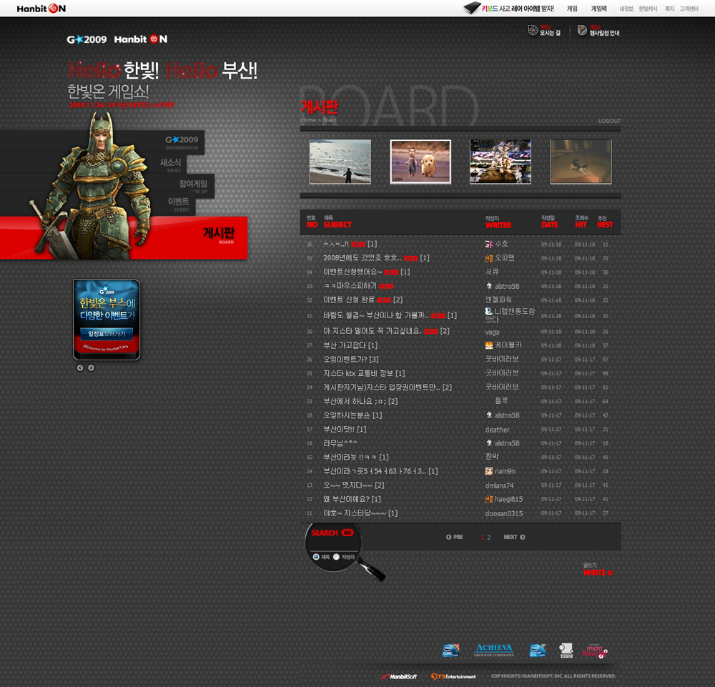Screen dimensions: 715x687
Task: Open the beach photo thumbnail
Action: pos(340,162)
